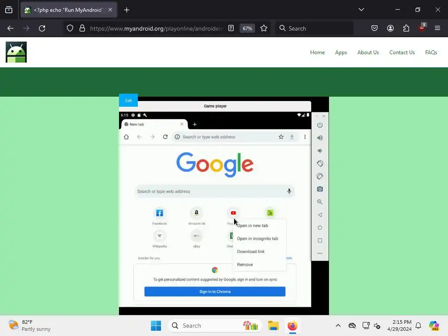Rotate emulator right with lower rotate icon
The width and height of the screenshot is (448, 336).
pos(320,176)
